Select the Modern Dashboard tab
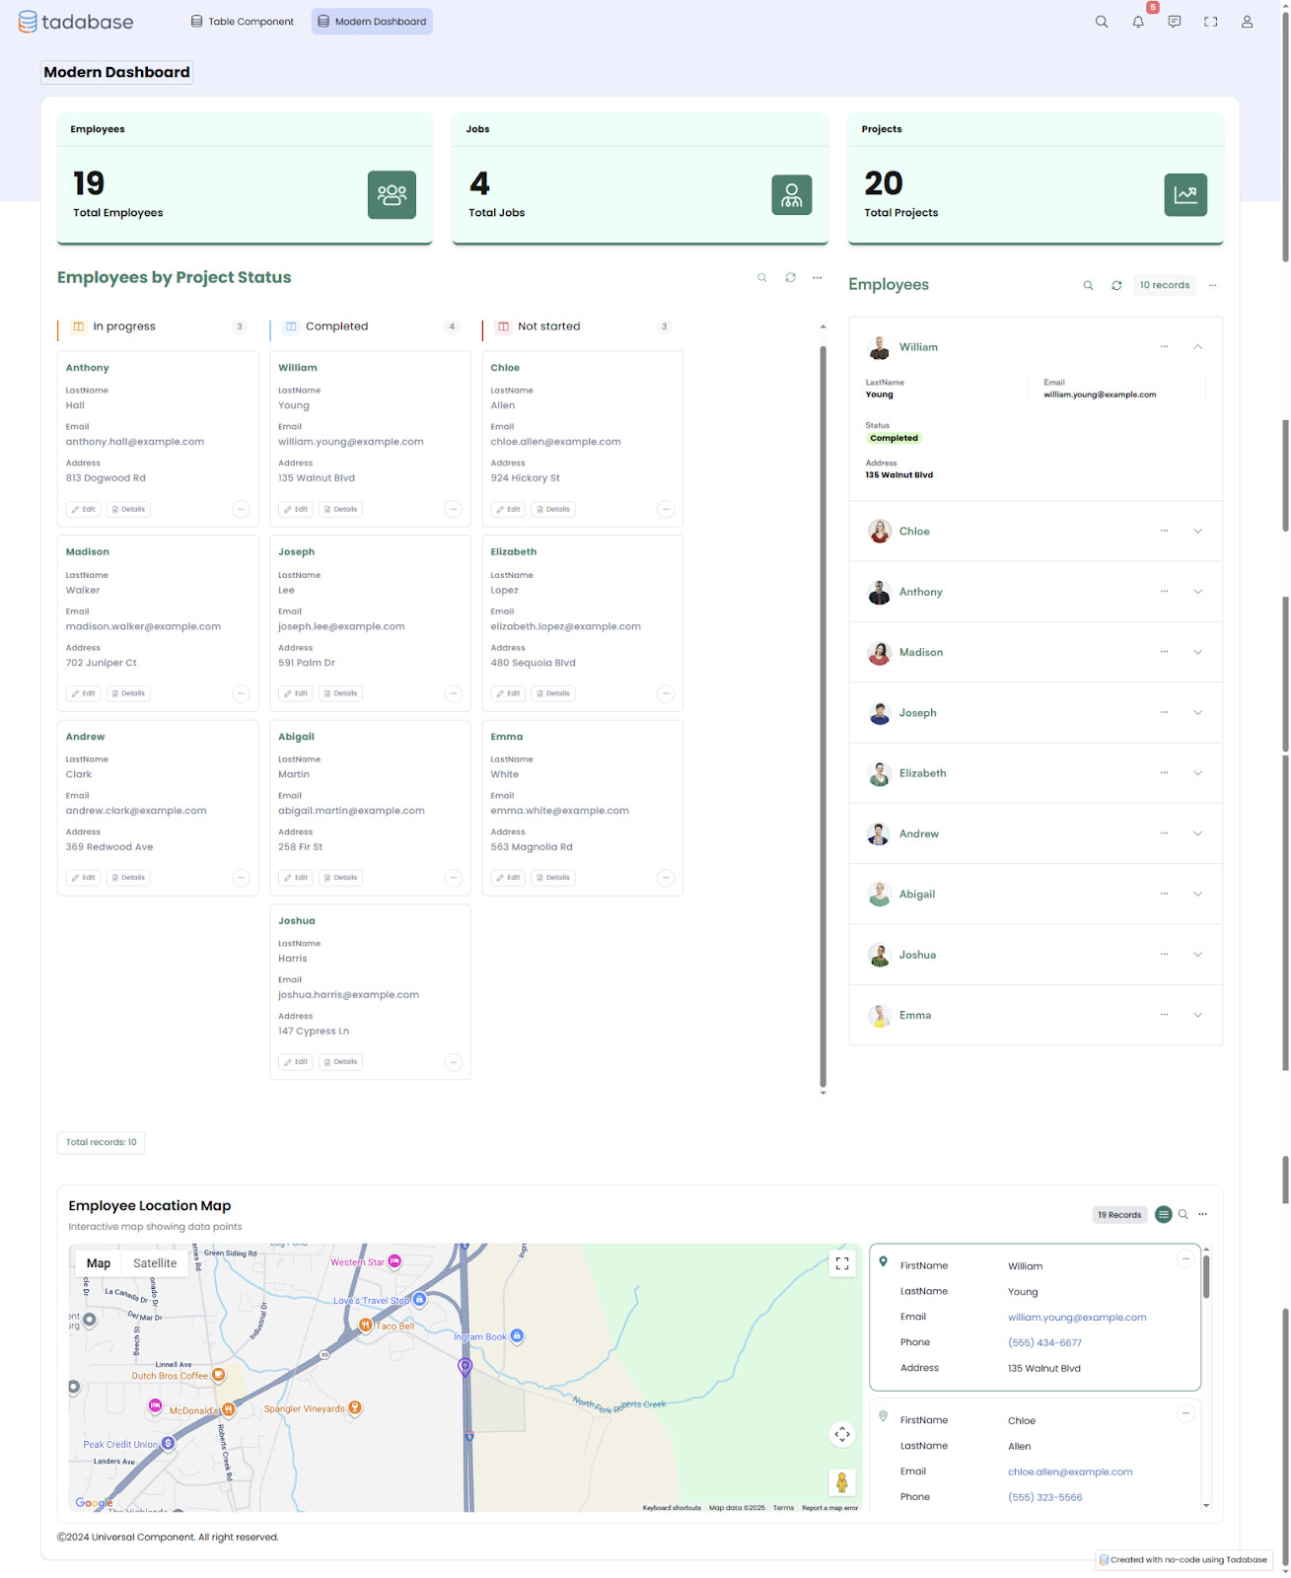Image resolution: width=1291 pixels, height=1578 pixels. click(372, 22)
